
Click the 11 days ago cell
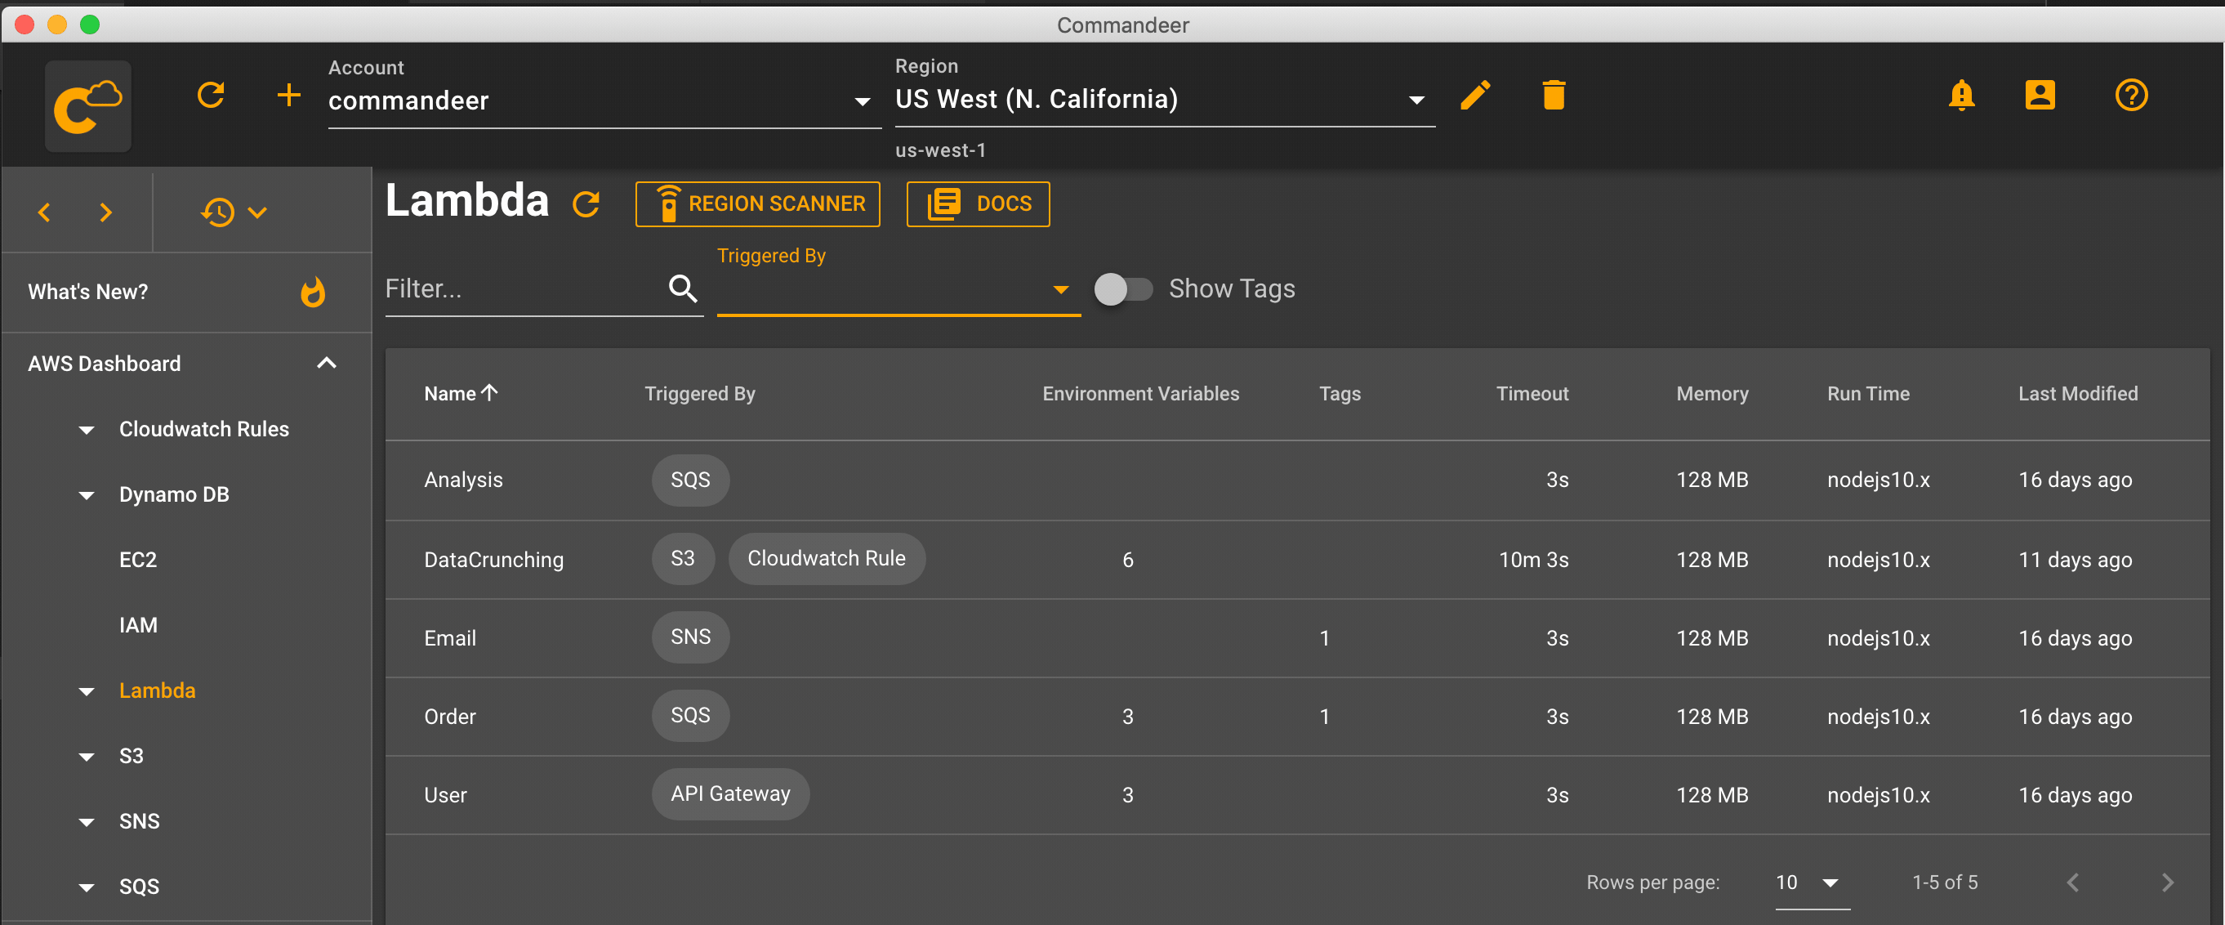point(2075,559)
